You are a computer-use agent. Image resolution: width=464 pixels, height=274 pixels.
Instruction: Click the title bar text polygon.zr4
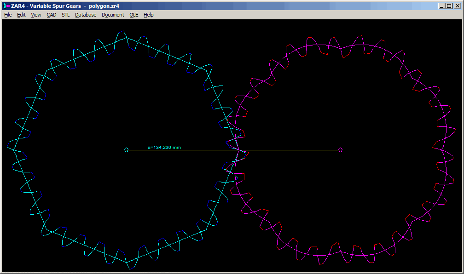(x=104, y=6)
